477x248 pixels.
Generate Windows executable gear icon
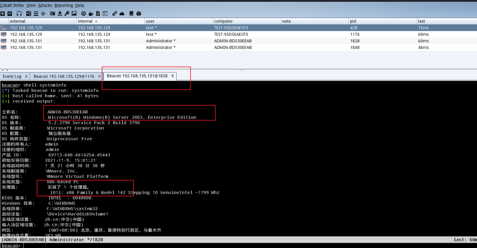tap(83, 13)
